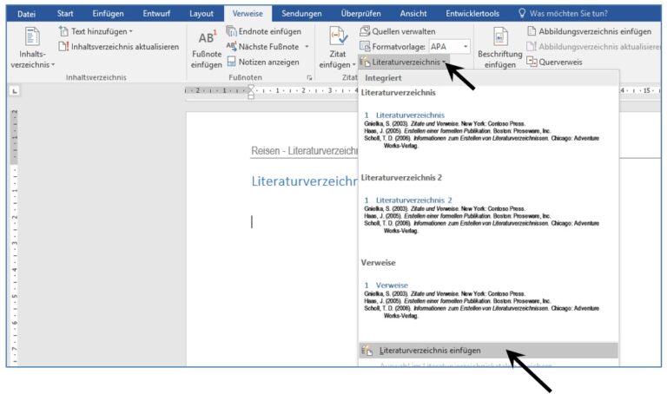Expand the Zitat einfügen dropdown arrow
667x394 pixels.
[x=353, y=65]
